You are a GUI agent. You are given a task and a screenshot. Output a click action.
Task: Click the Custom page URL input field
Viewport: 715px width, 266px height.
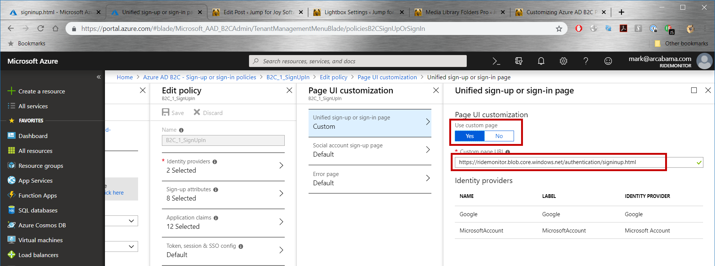(579, 162)
